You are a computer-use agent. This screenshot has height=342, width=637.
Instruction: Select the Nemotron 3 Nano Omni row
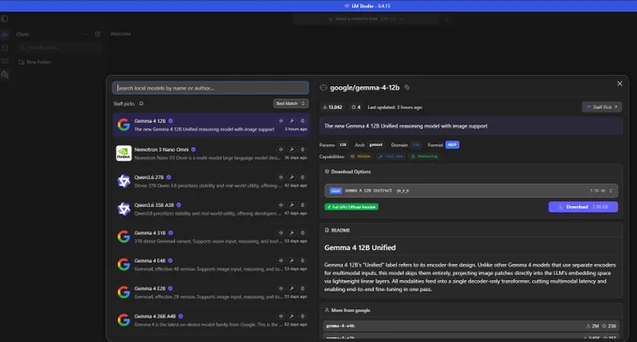[x=212, y=153]
